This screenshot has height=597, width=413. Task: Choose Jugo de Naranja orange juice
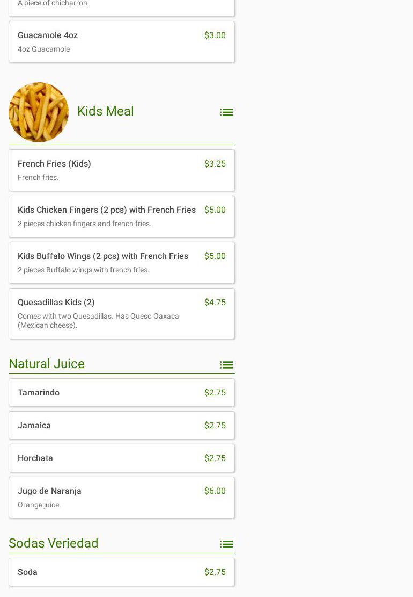pyautogui.click(x=122, y=498)
